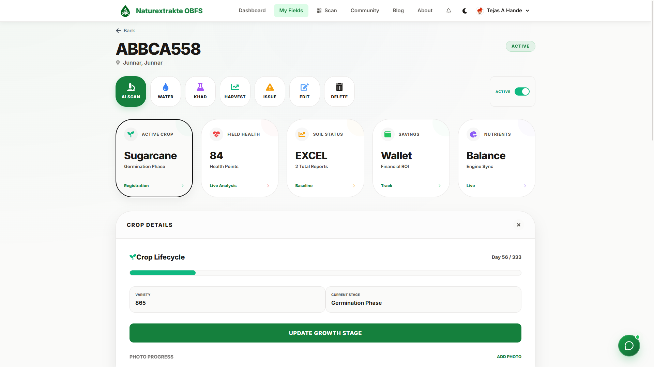Switch to the Dashboard tab

click(252, 11)
